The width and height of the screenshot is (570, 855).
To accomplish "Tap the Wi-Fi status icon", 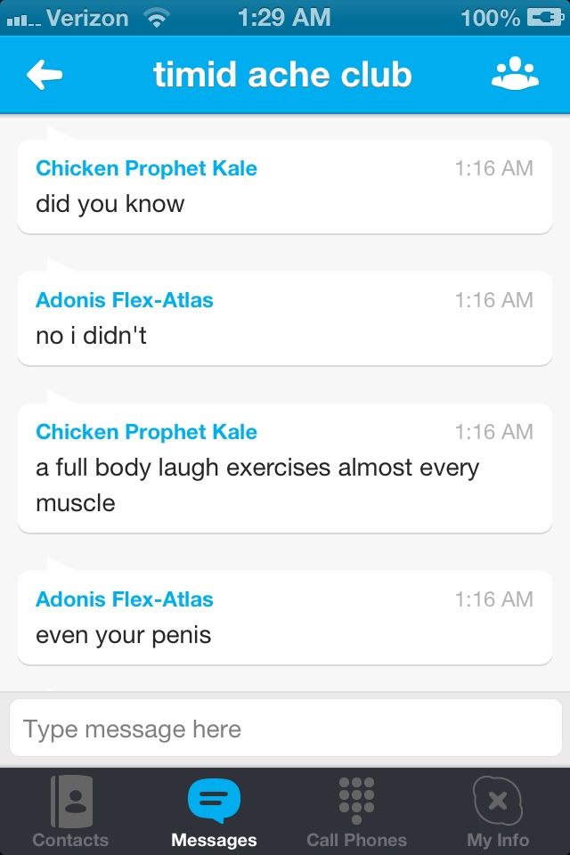I will [157, 17].
